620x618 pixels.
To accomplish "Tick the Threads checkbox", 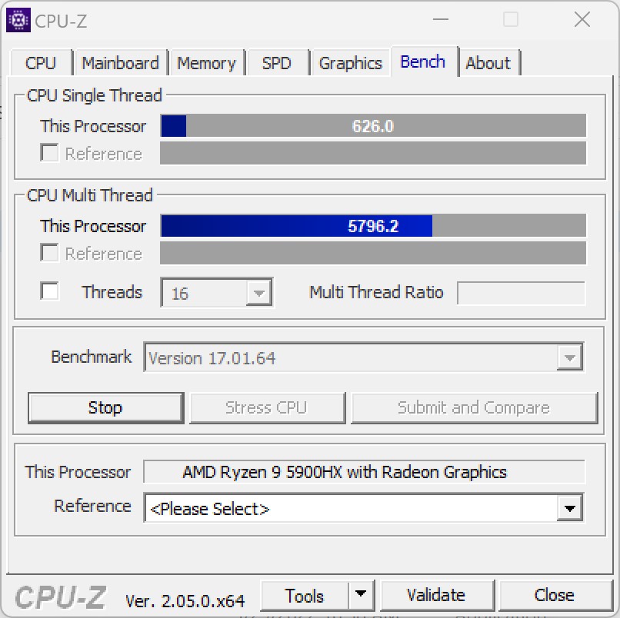I will (x=49, y=291).
